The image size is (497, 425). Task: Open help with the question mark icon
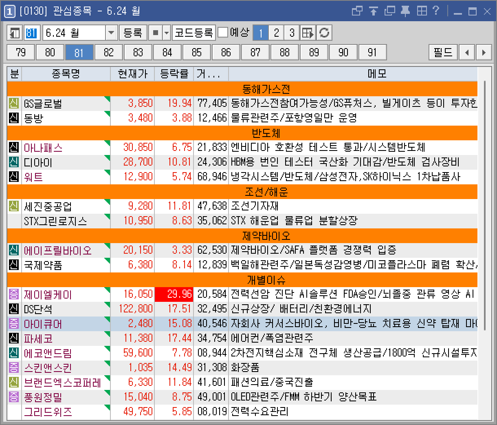(436, 11)
